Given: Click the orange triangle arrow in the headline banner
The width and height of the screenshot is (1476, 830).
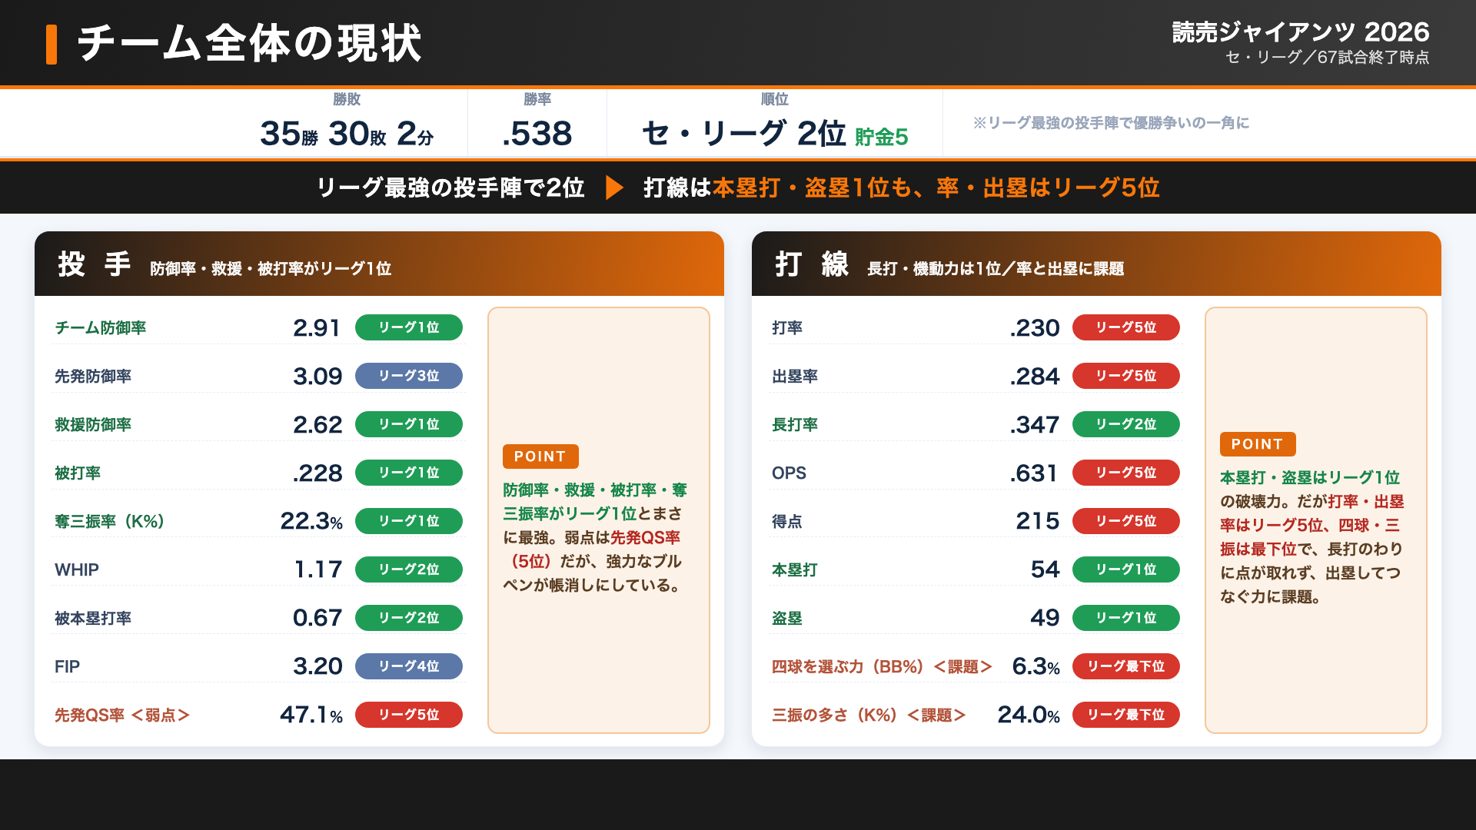Looking at the screenshot, I should coord(614,188).
